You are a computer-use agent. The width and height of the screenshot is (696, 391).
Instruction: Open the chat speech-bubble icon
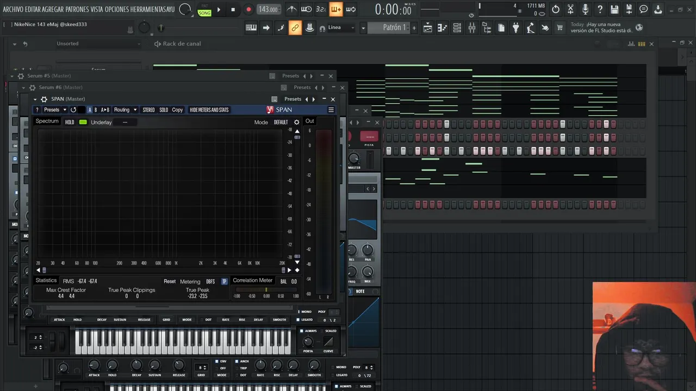[643, 9]
